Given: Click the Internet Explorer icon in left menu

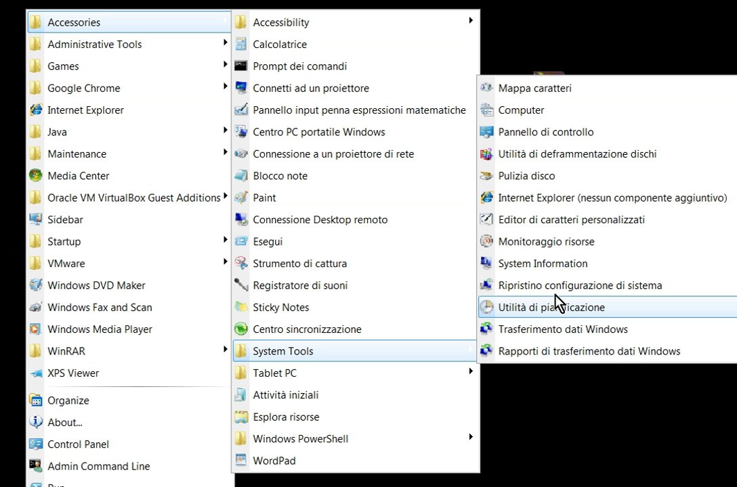Looking at the screenshot, I should click(36, 110).
